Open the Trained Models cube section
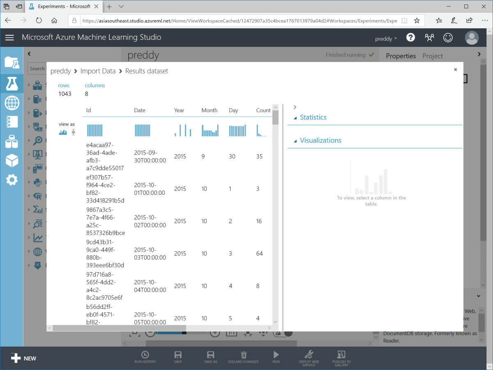This screenshot has height=370, width=493. click(x=12, y=161)
